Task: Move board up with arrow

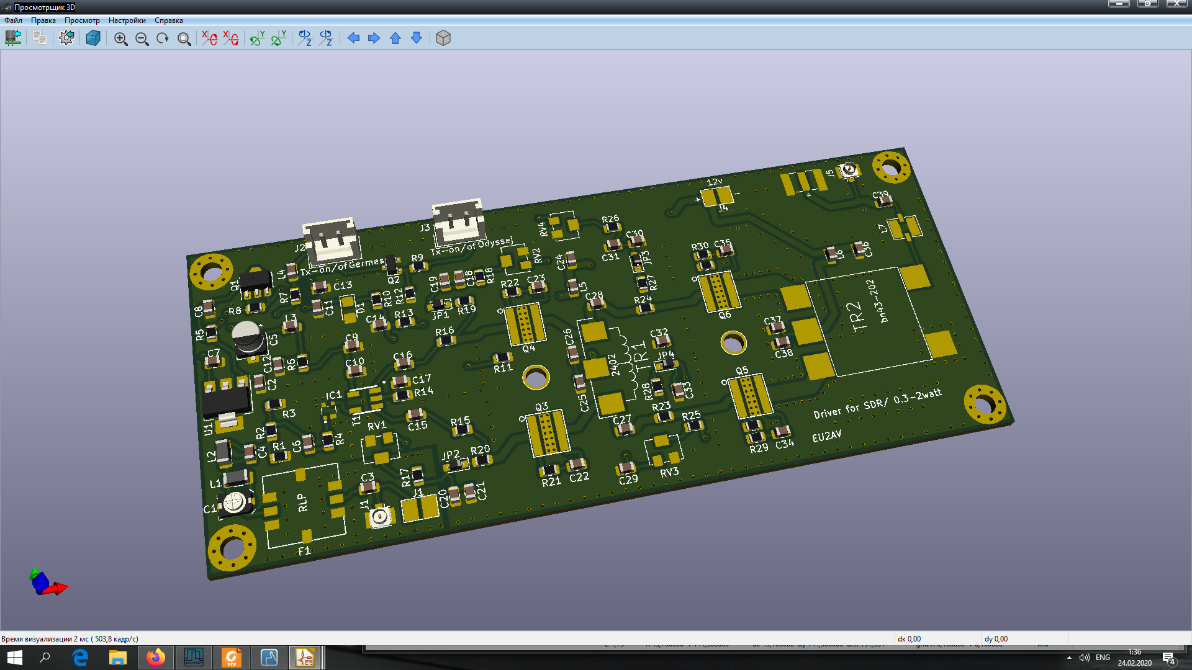Action: pyautogui.click(x=395, y=38)
